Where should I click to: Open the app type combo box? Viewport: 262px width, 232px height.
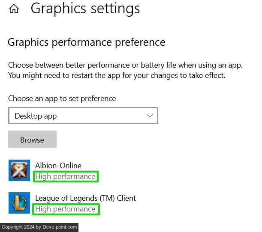coord(83,116)
